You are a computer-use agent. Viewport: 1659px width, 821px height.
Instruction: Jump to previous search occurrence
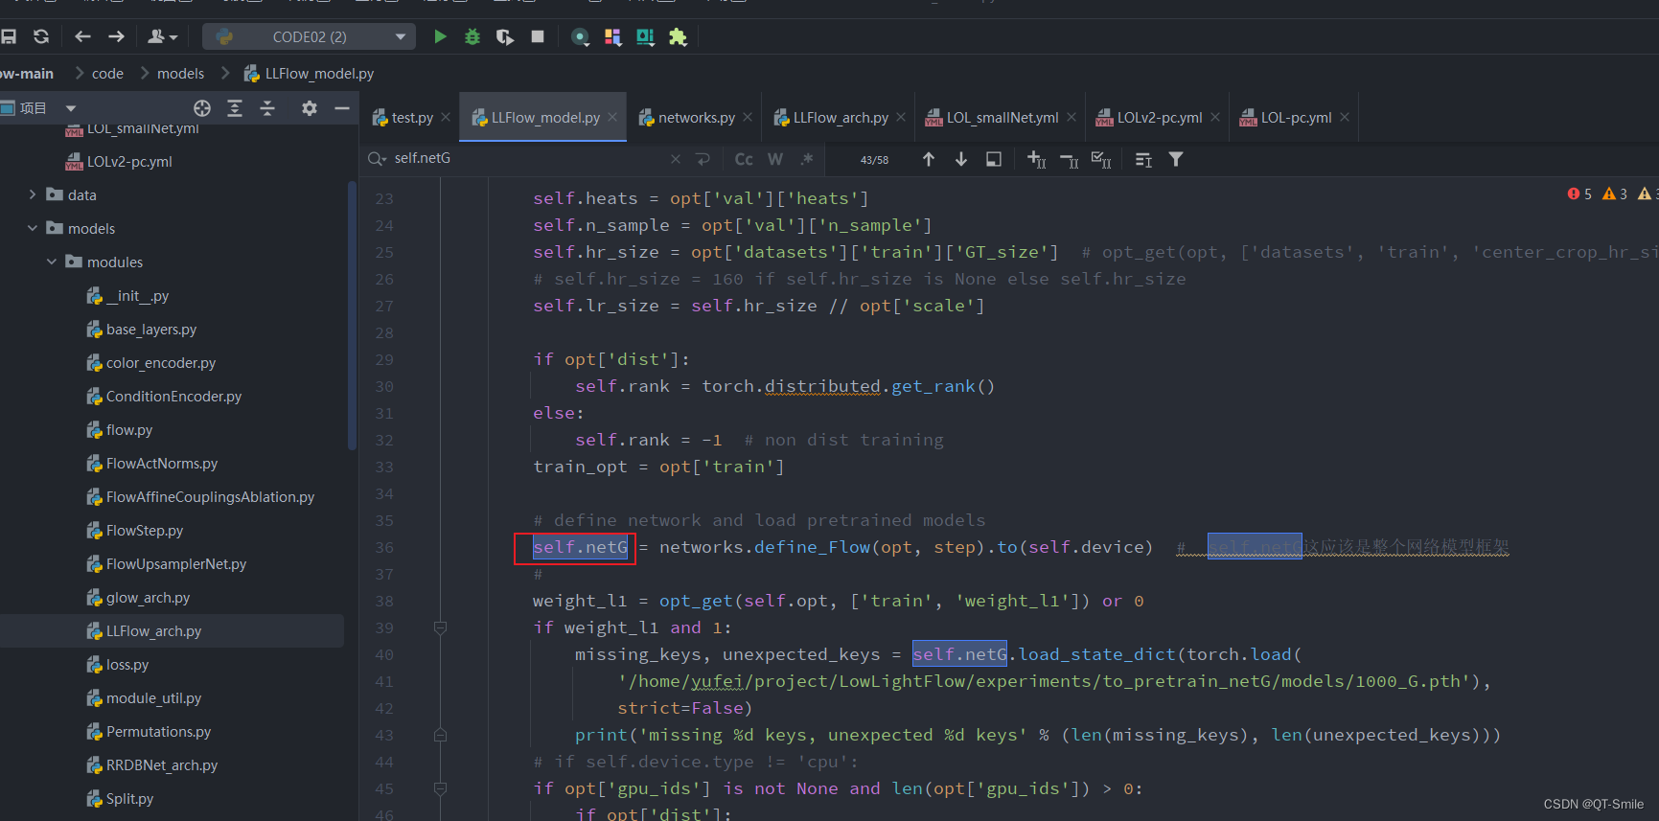click(x=929, y=159)
